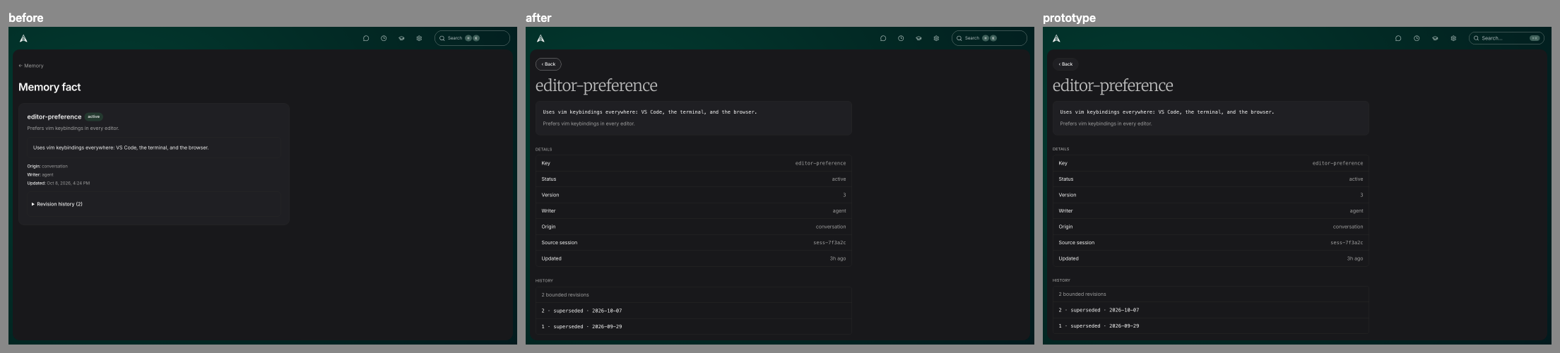
Task: Click '2 bounded revisions' in prototype panel
Action: coord(1082,294)
